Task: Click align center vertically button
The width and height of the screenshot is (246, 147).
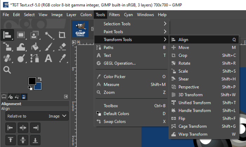Action: click(22, 140)
